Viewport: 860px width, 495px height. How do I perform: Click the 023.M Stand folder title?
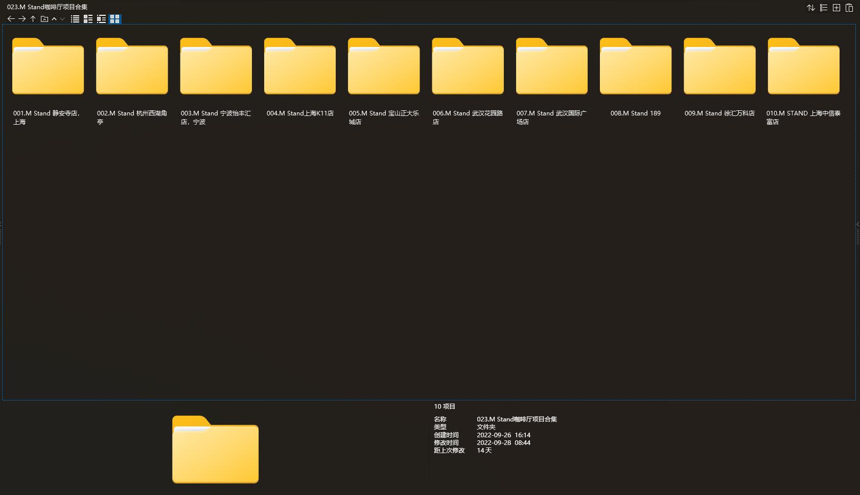47,7
